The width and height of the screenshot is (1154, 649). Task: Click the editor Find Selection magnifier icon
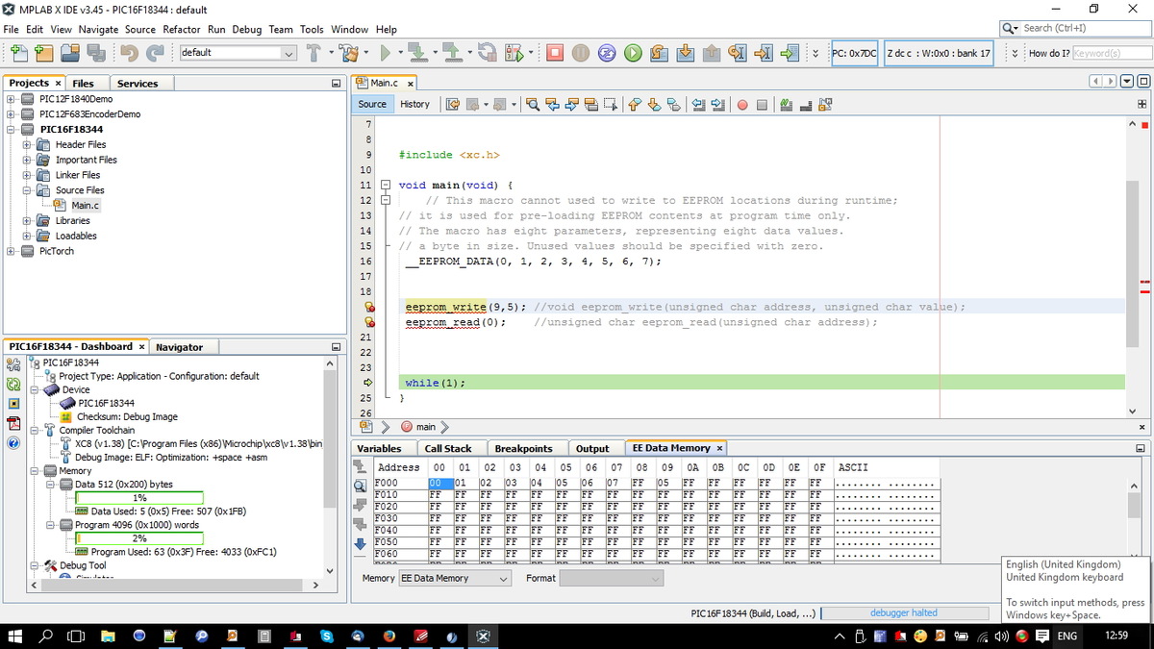pyautogui.click(x=533, y=104)
